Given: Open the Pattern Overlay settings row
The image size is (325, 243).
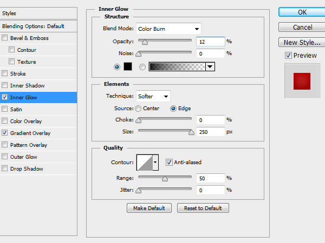Looking at the screenshot, I should [38, 145].
